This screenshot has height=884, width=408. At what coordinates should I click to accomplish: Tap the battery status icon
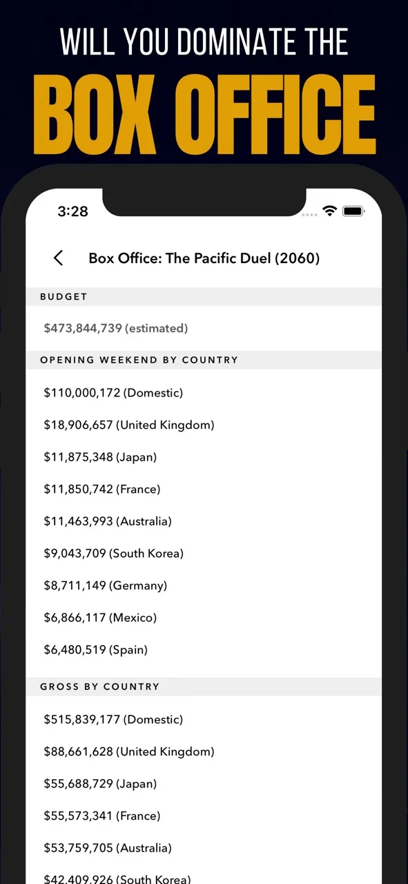[353, 211]
